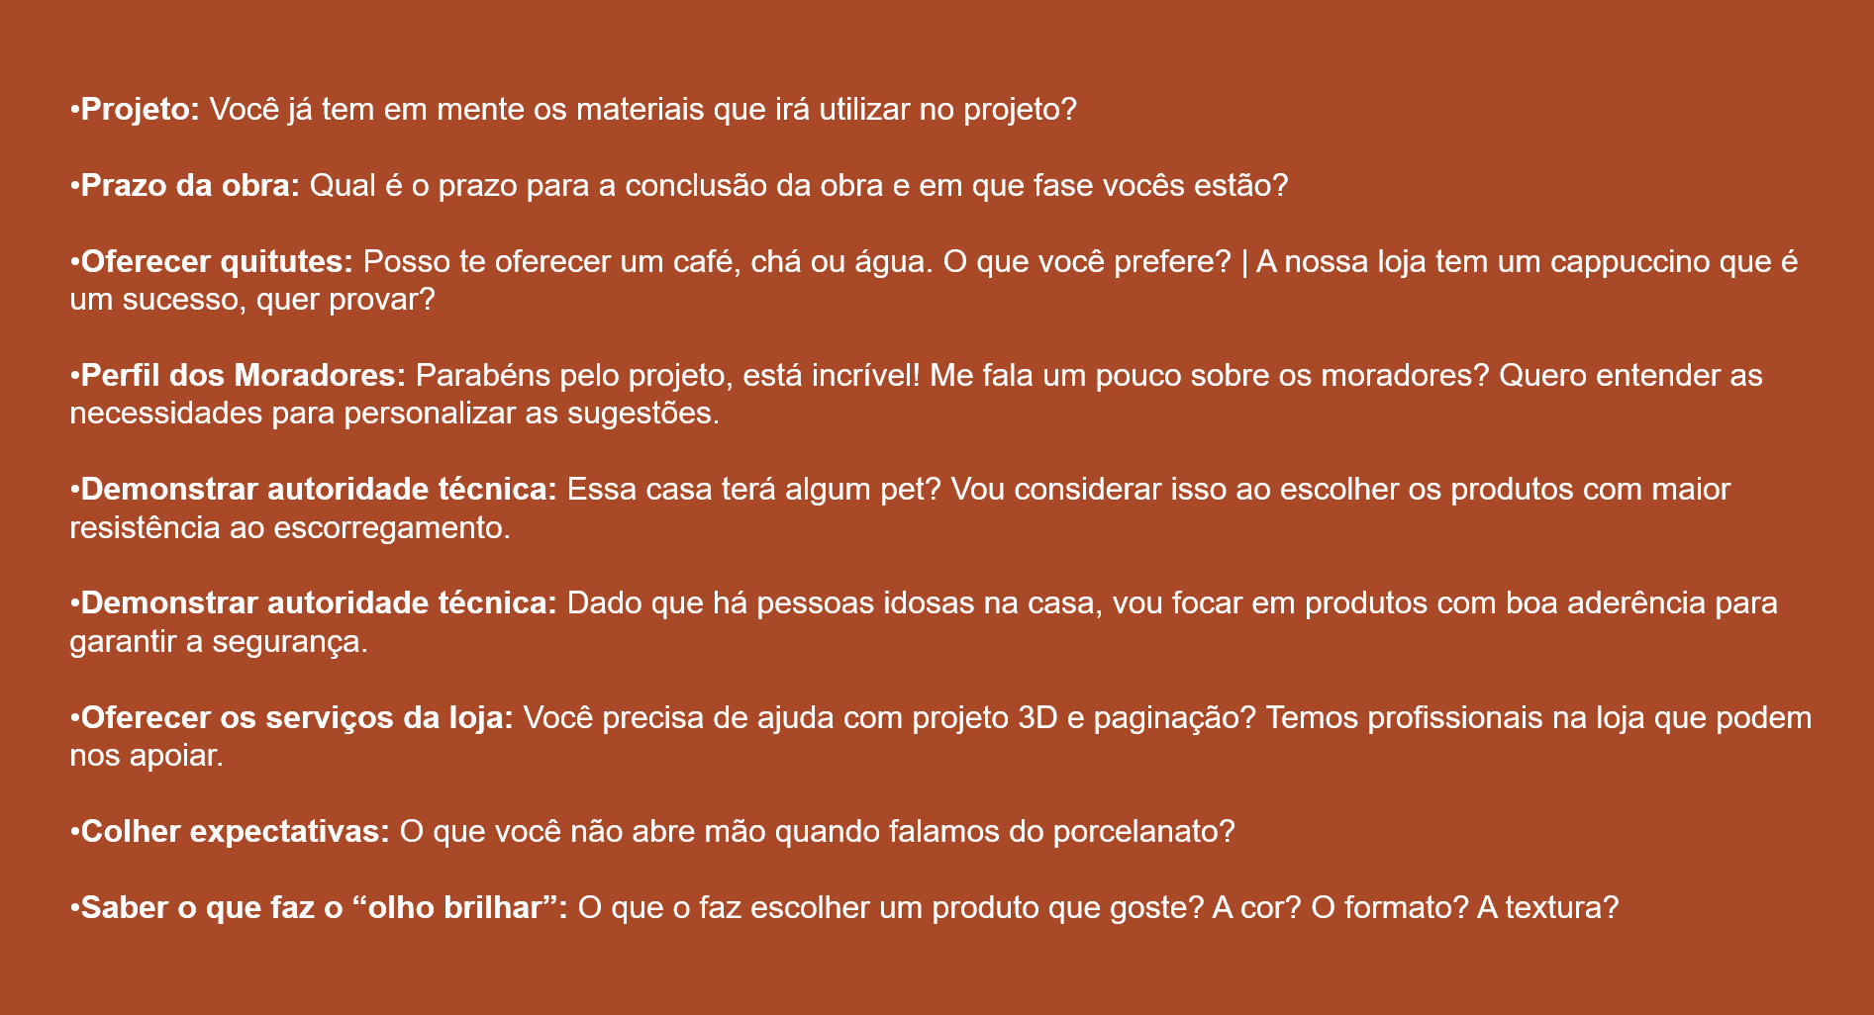Image resolution: width=1874 pixels, height=1015 pixels.
Task: Click the text "nos apoiar."
Action: 147,757
